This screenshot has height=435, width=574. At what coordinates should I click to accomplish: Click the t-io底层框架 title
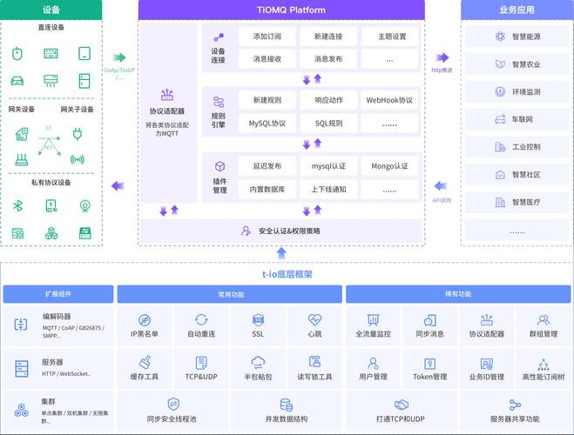[287, 274]
